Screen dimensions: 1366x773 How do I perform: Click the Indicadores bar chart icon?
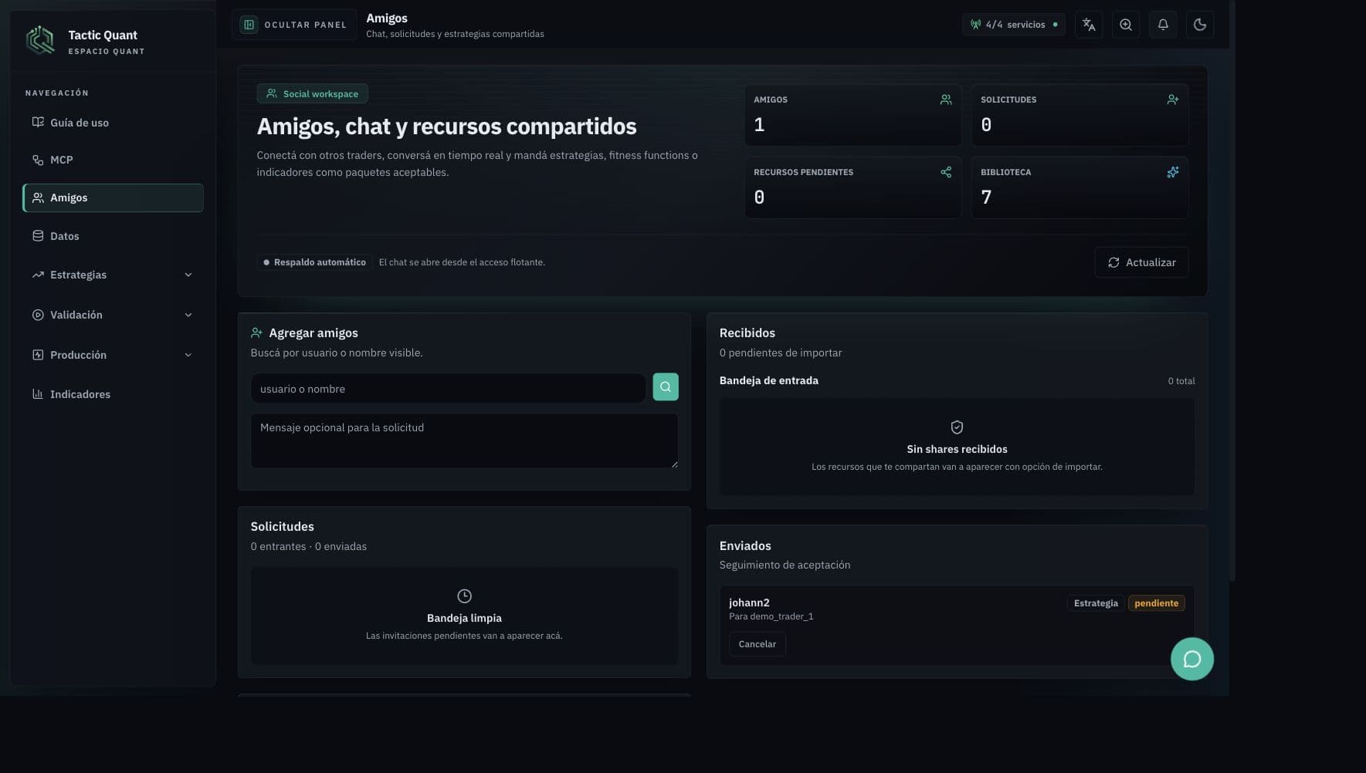(x=38, y=394)
